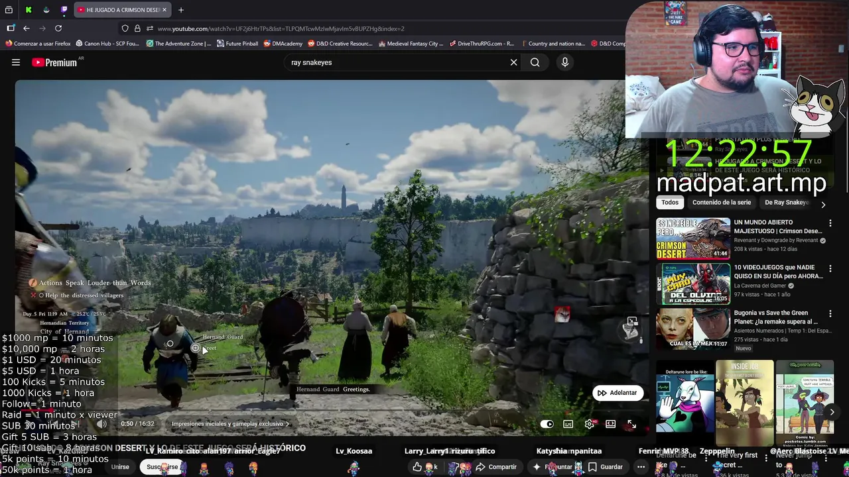This screenshot has width=849, height=477.
Task: Open The Adventure Zone bookmark
Action: (x=178, y=44)
